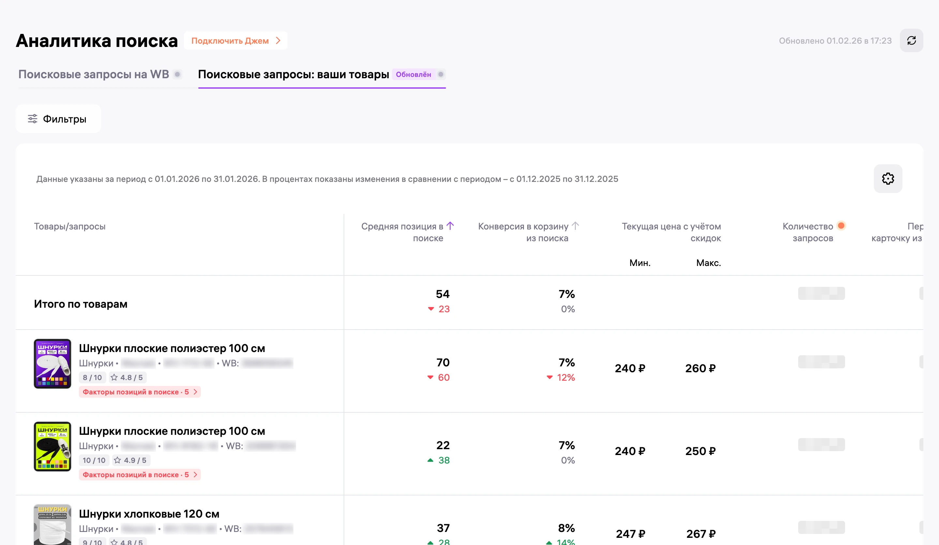This screenshot has width=939, height=545.
Task: Click green Шнурки product thumbnail
Action: pos(52,446)
